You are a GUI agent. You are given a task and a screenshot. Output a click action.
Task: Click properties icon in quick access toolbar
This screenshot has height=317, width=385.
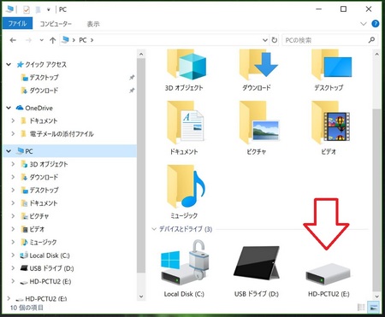click(27, 9)
